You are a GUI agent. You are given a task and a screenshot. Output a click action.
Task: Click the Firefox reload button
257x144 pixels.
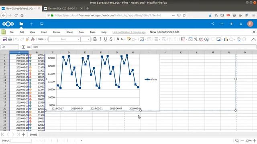[16, 15]
